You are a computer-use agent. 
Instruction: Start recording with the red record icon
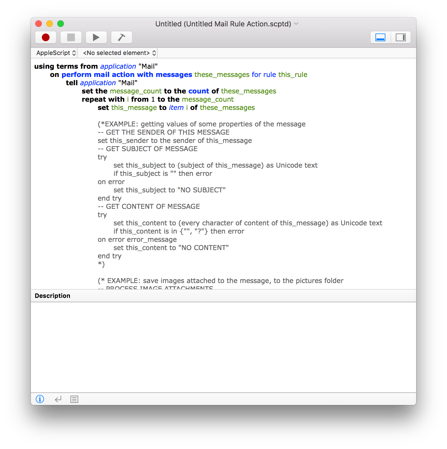coord(45,37)
